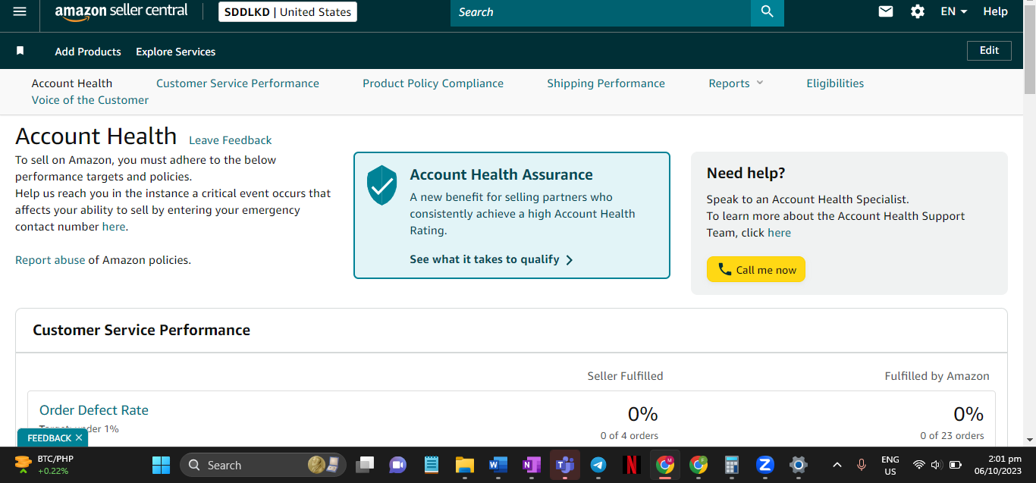Click the FEEDBACK tab button
1036x483 pixels.
[x=49, y=438]
